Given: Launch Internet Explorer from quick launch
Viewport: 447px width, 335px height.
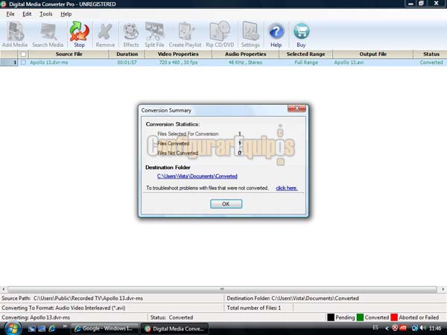Looking at the screenshot, I should 52,328.
